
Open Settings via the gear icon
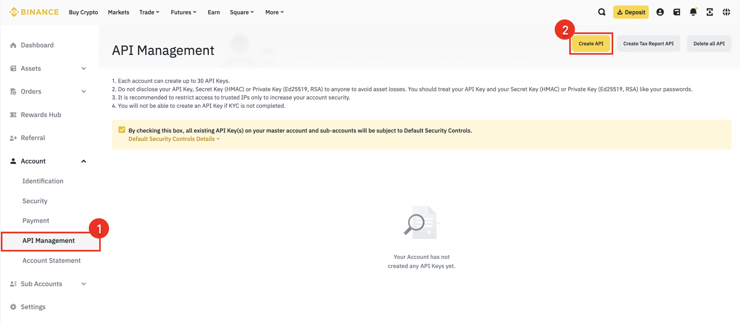tap(13, 307)
